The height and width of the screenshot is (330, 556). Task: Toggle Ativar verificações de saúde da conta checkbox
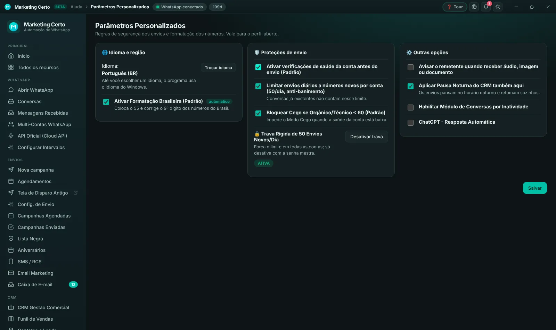pyautogui.click(x=258, y=67)
